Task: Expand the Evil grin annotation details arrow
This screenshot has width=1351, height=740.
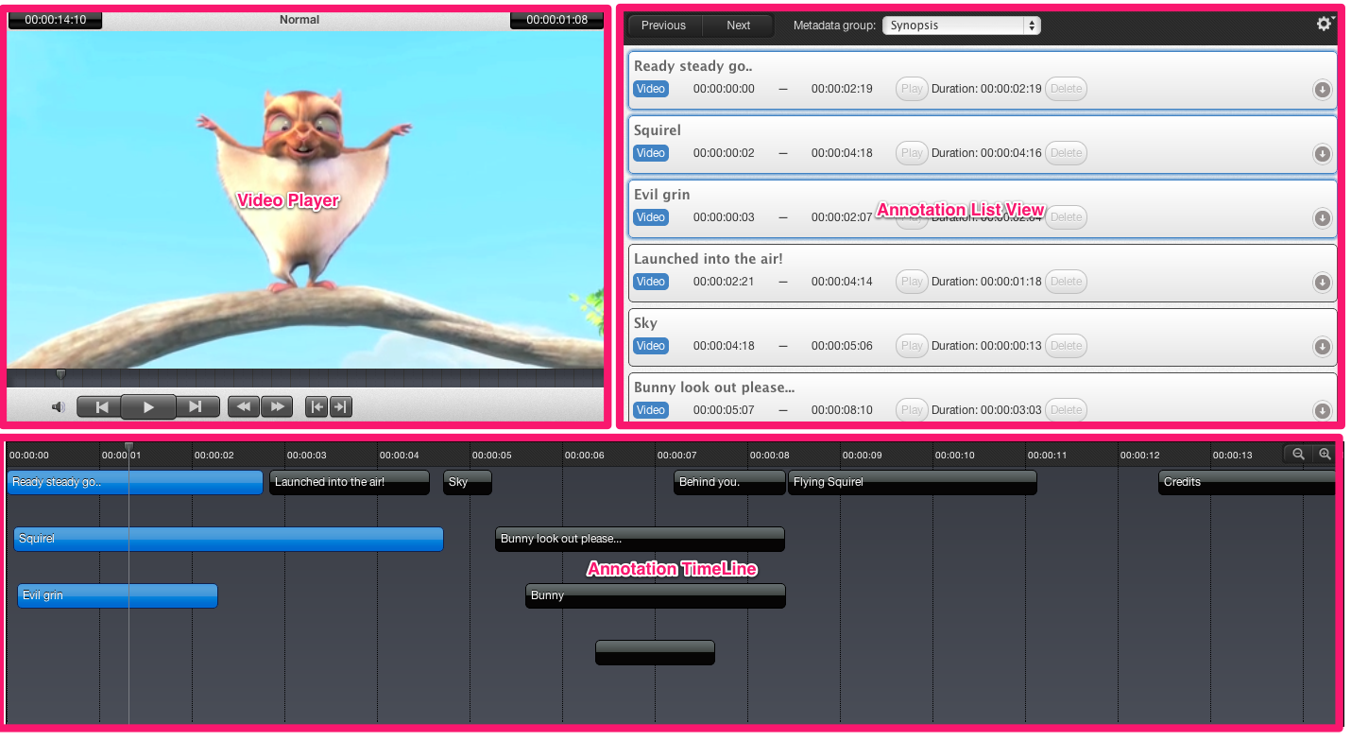Action: click(x=1323, y=218)
